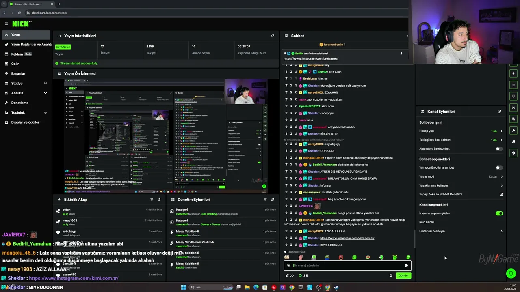Expand the Analitik sidebar section
Image resolution: width=520 pixels, height=292 pixels.
(x=26, y=93)
